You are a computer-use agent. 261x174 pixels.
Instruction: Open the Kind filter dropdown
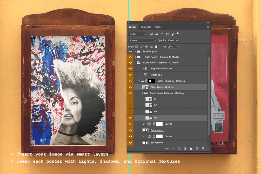pyautogui.click(x=138, y=34)
